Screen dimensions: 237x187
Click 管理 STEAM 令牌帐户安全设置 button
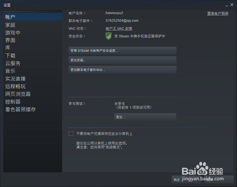click(122, 51)
